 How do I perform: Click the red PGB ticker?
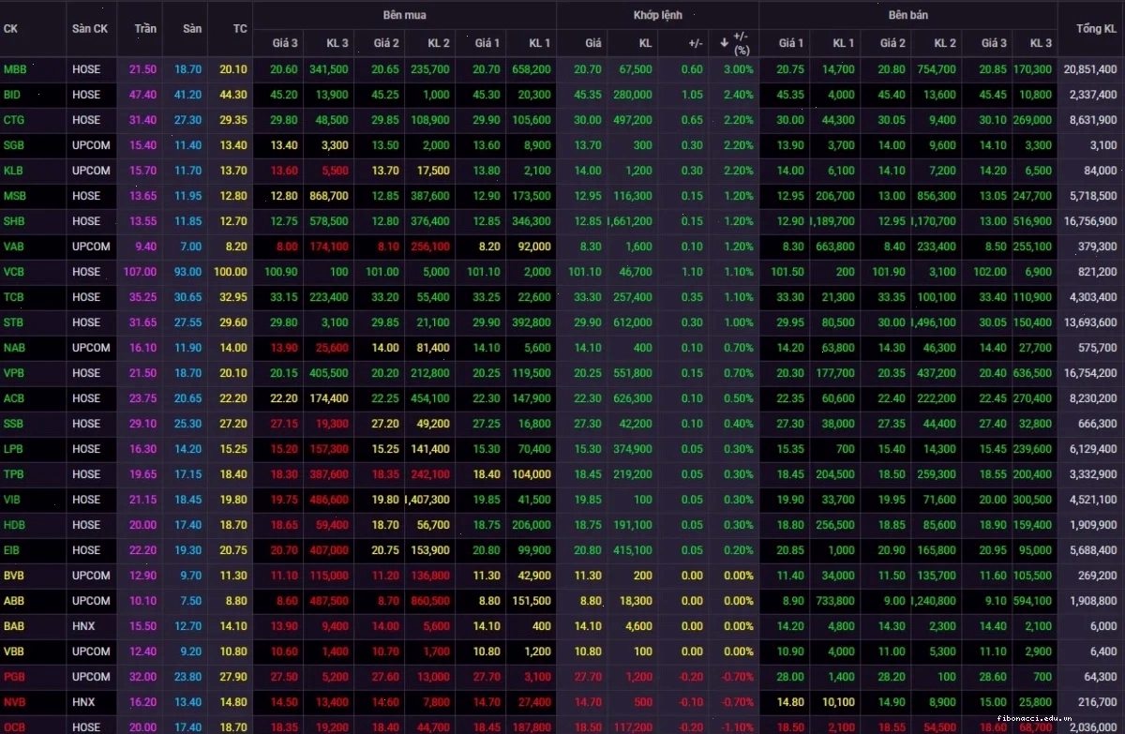tap(14, 677)
